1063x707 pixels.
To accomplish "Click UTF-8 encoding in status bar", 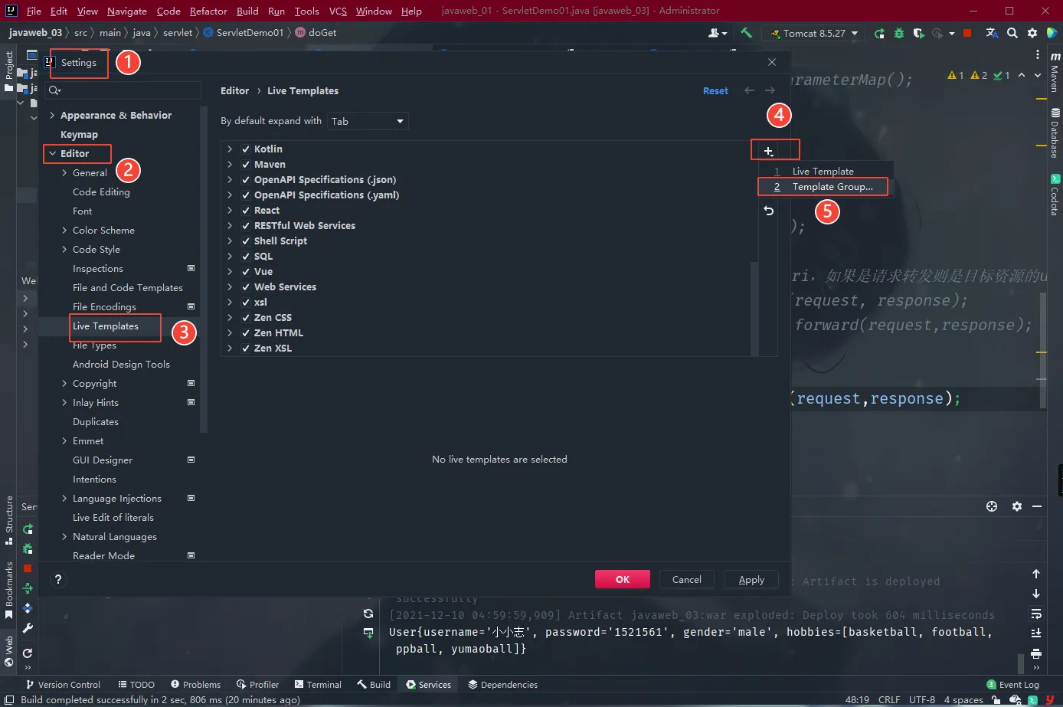I will 922,699.
